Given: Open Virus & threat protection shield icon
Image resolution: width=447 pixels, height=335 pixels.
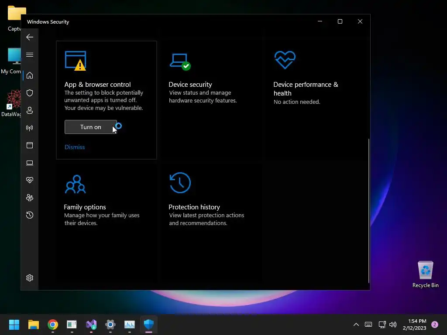Looking at the screenshot, I should pyautogui.click(x=30, y=93).
